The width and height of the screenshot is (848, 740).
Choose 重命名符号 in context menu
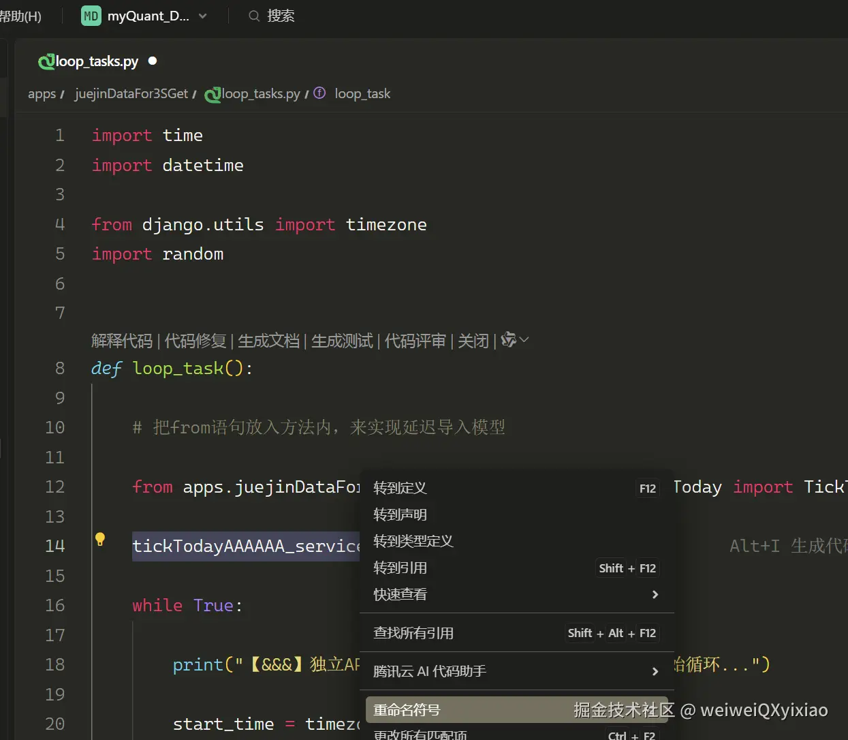point(407,710)
